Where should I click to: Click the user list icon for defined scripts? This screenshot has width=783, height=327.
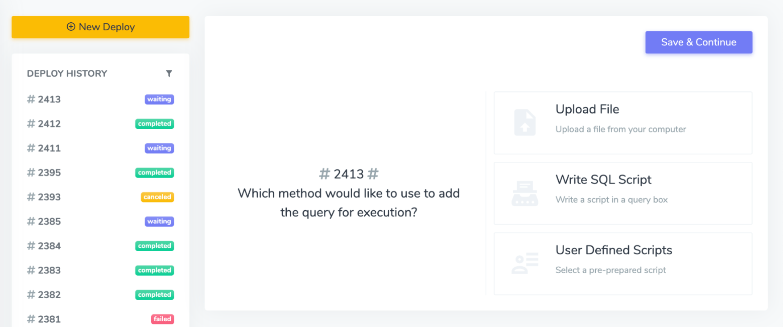coord(525,263)
